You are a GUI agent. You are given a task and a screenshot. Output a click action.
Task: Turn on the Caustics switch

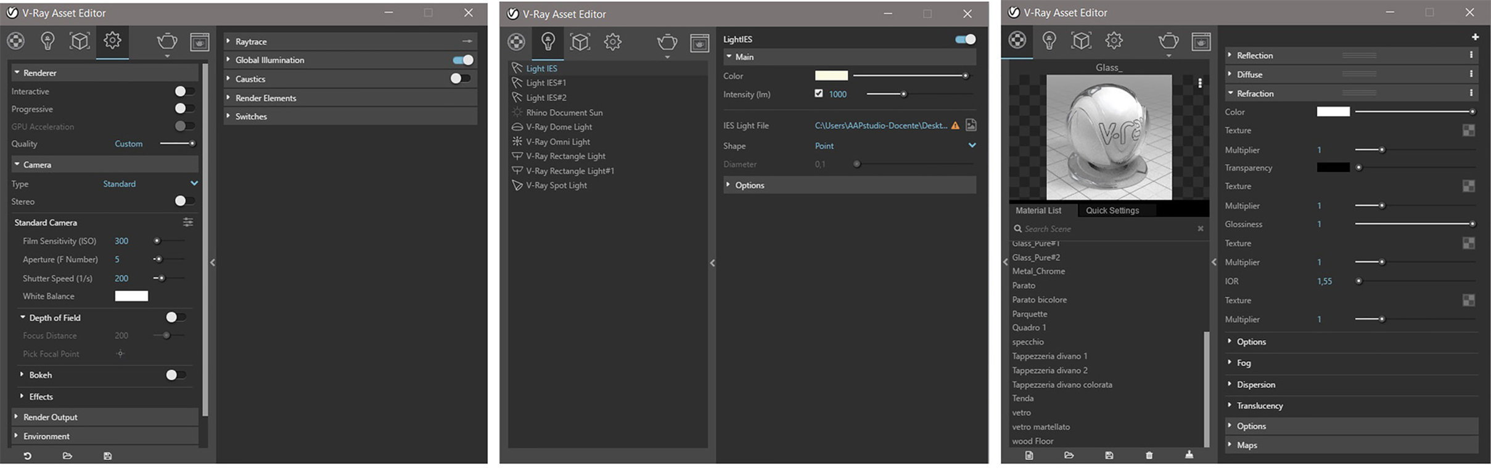(x=460, y=78)
